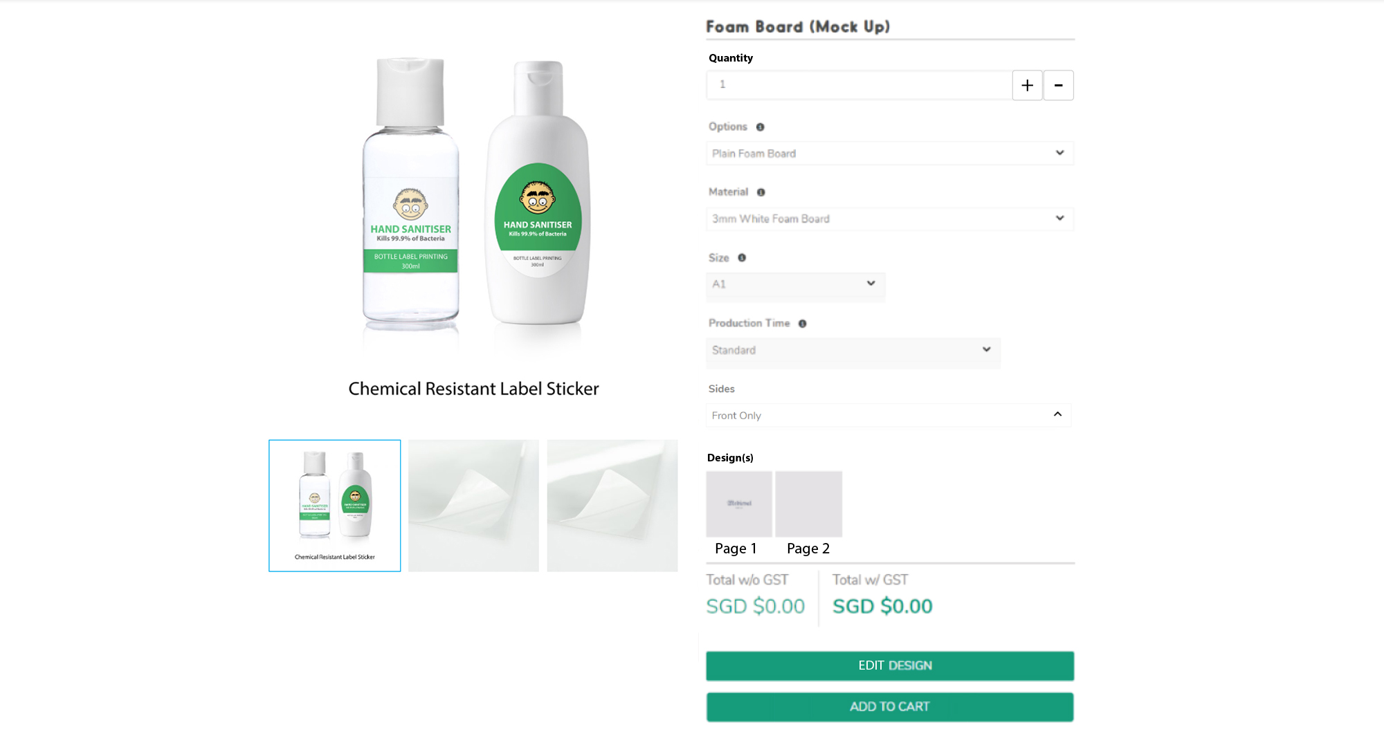Screen dimensions: 1384x745
Task: Click the quantity input field
Action: (859, 85)
